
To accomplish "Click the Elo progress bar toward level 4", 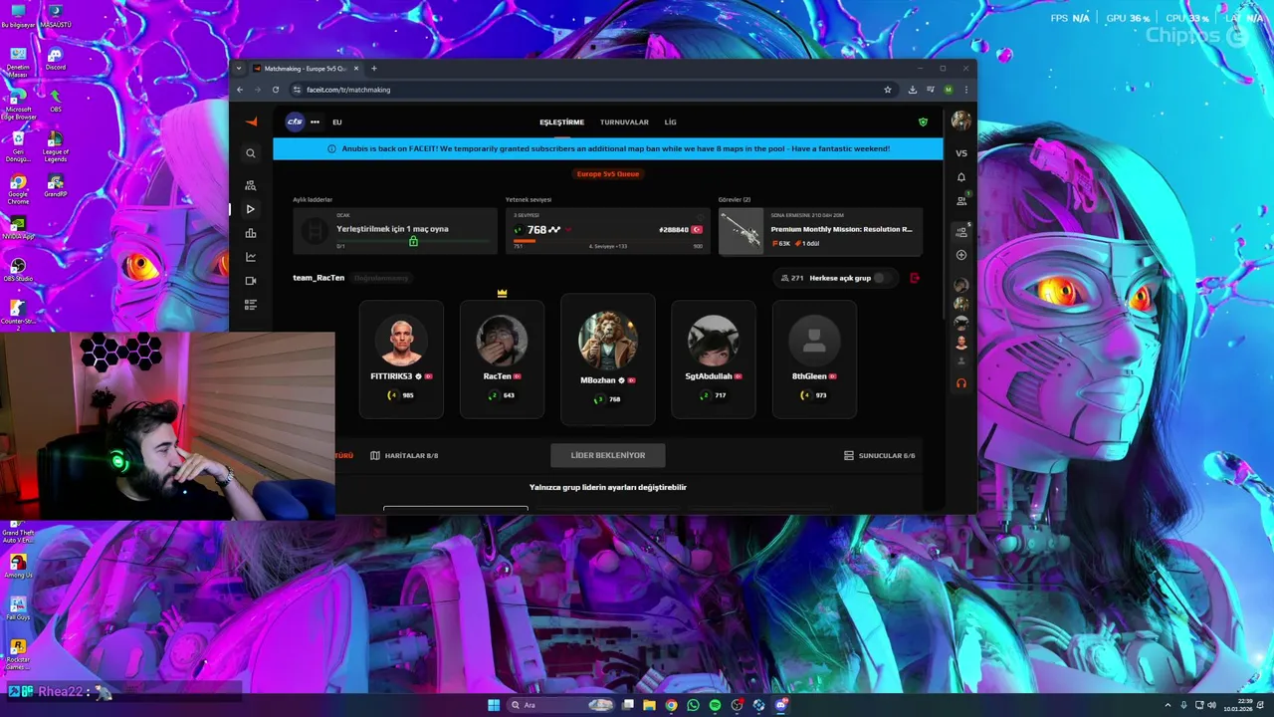I will pyautogui.click(x=607, y=240).
